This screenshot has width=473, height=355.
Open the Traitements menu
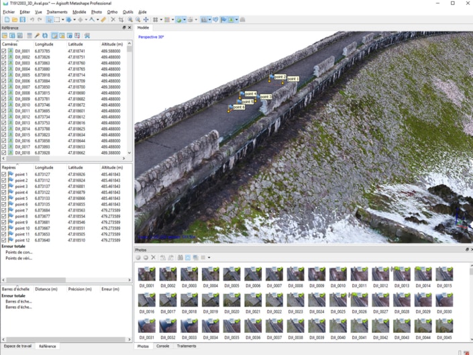tap(56, 12)
